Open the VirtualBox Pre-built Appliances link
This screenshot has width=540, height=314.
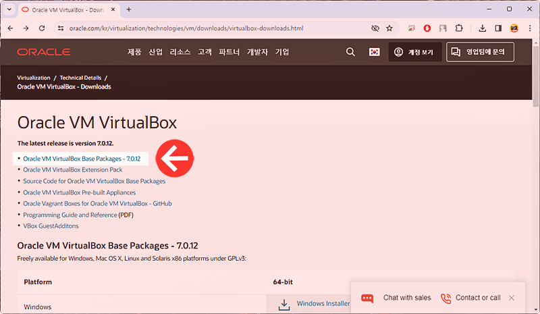pyautogui.click(x=79, y=192)
